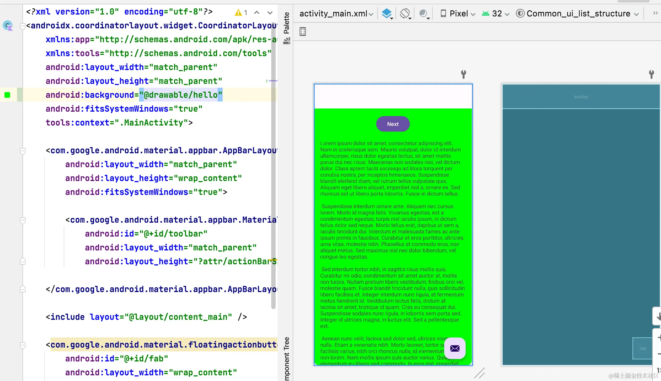This screenshot has height=381, width=661.
Task: Open the night mode selector icon
Action: tap(424, 14)
